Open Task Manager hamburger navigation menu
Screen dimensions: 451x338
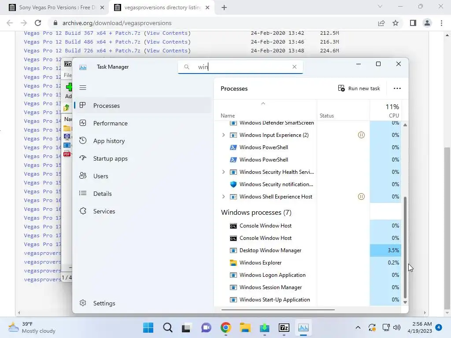(x=83, y=88)
